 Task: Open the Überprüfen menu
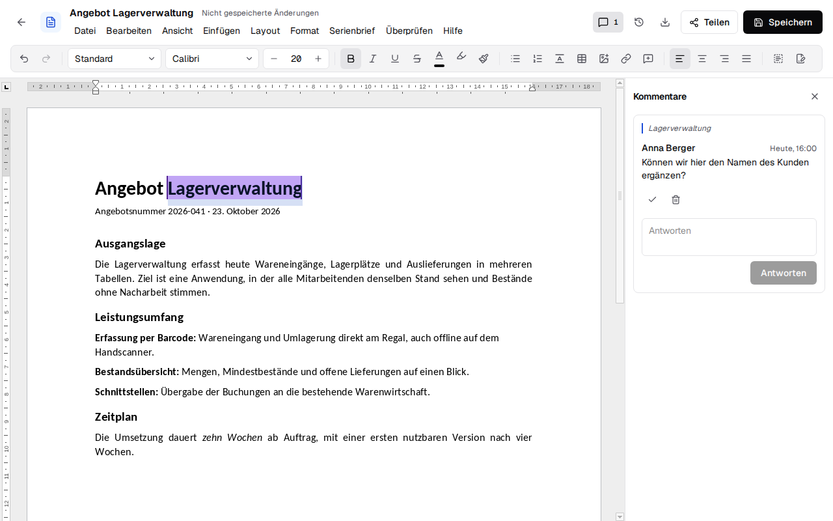coord(409,31)
